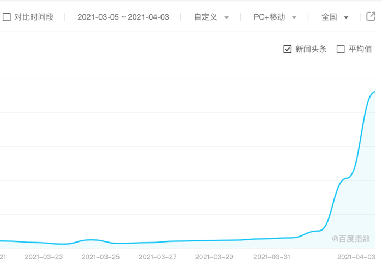Click the @百度指数 watermark text
382x266 pixels.
[350, 238]
